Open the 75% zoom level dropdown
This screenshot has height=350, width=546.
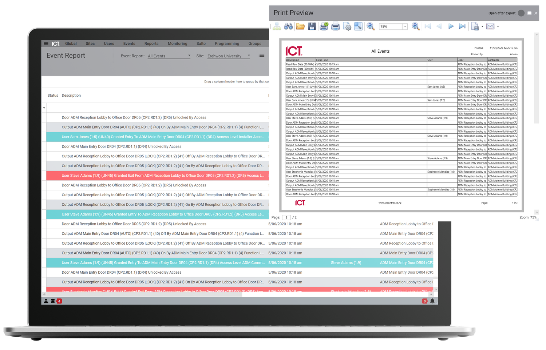point(405,27)
